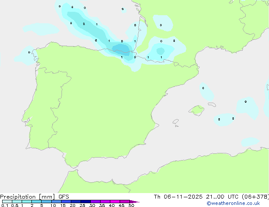Click the '45' legend scale label
This screenshot has width=269, height=207.
(x=121, y=205)
